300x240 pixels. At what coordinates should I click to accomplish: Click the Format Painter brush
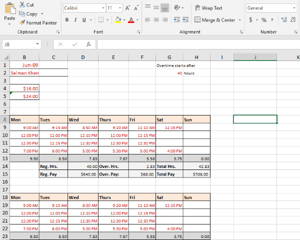22,22
